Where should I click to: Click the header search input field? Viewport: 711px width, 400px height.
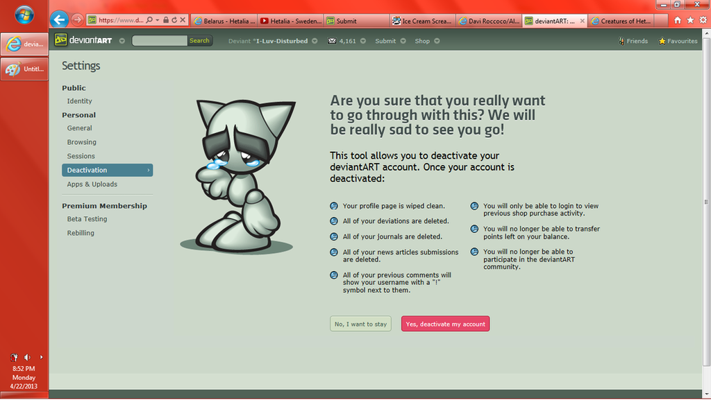(x=160, y=41)
